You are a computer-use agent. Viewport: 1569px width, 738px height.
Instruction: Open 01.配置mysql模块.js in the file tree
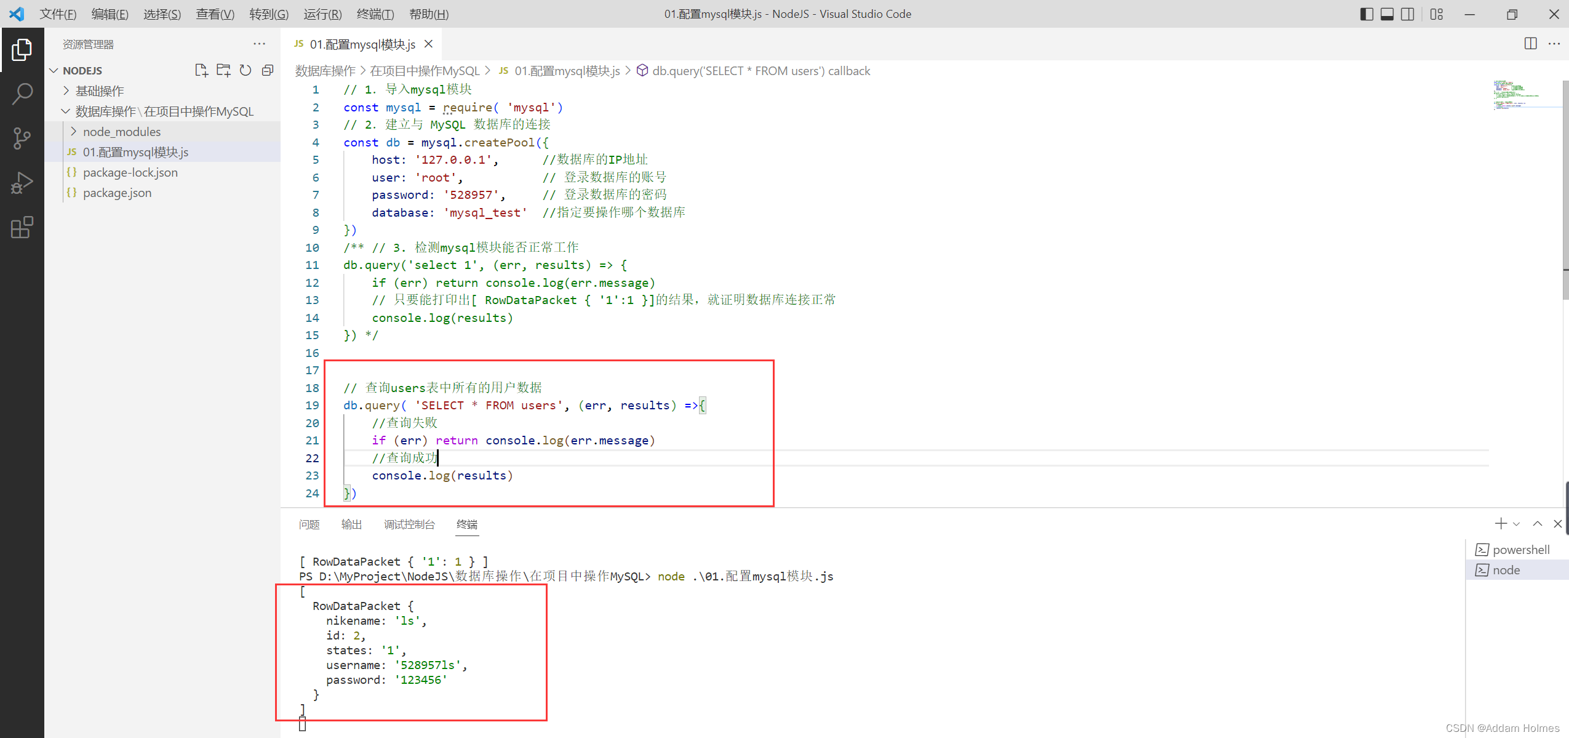[135, 152]
